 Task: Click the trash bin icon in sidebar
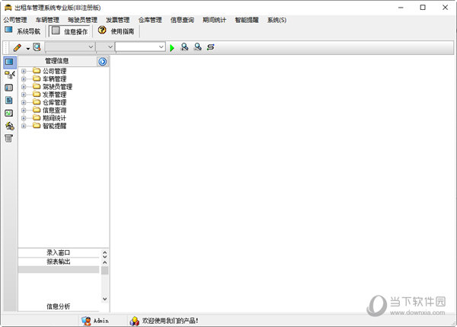click(x=9, y=138)
